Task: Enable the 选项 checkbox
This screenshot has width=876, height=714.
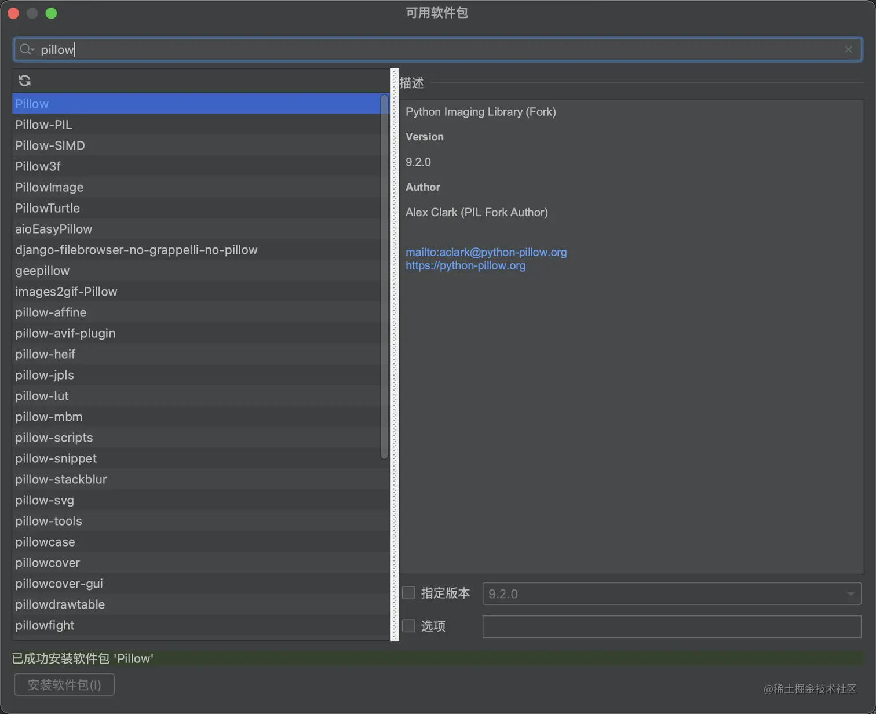Action: (408, 626)
